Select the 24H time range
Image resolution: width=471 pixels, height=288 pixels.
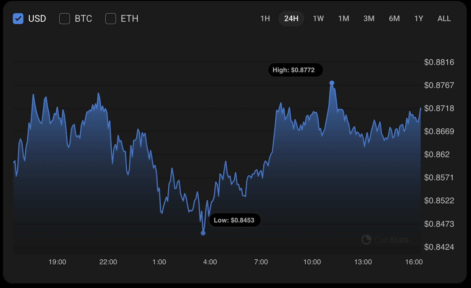click(x=291, y=18)
